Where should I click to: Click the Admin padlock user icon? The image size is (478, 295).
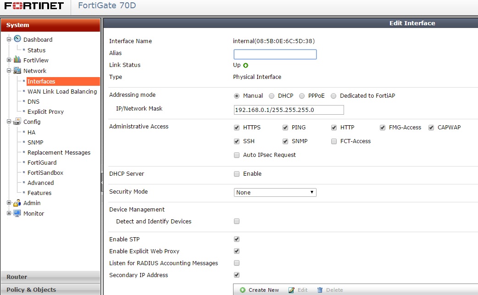click(x=17, y=203)
